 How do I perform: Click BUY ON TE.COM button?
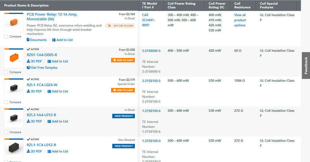click(x=120, y=26)
